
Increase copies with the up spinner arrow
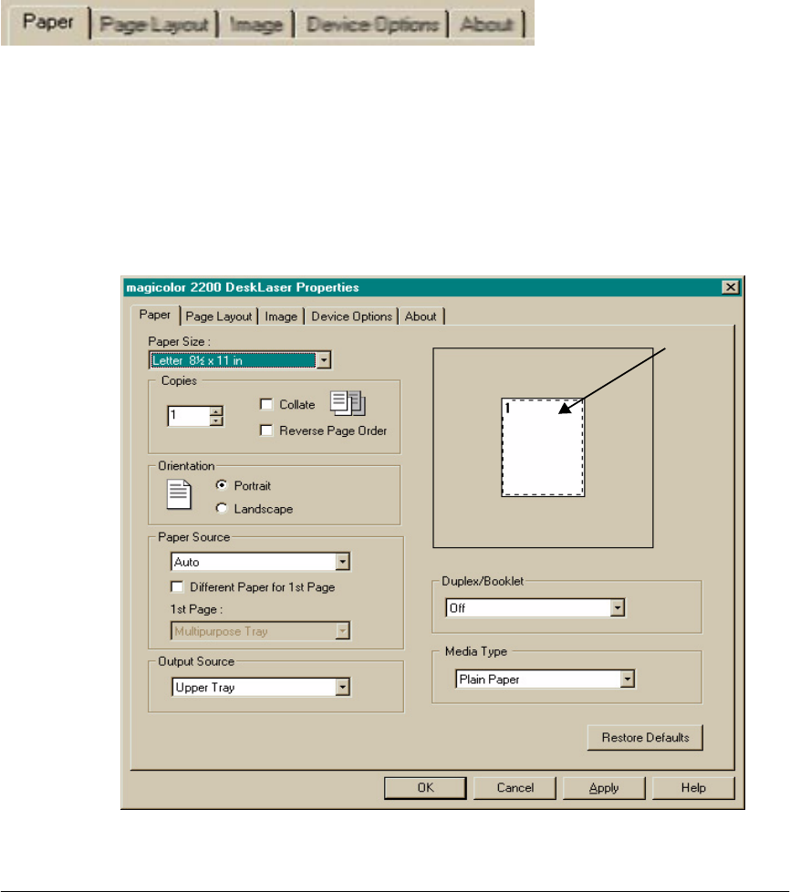point(215,410)
